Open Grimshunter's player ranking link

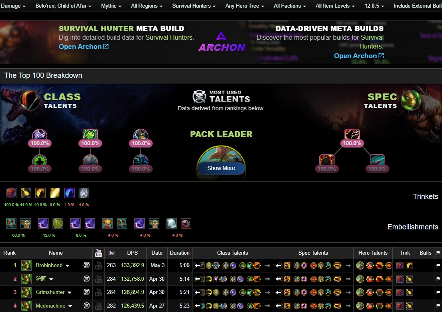pyautogui.click(x=50, y=292)
